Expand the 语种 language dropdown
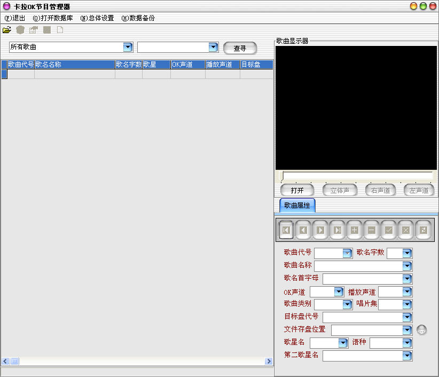The height and width of the screenshot is (377, 439). pos(407,343)
